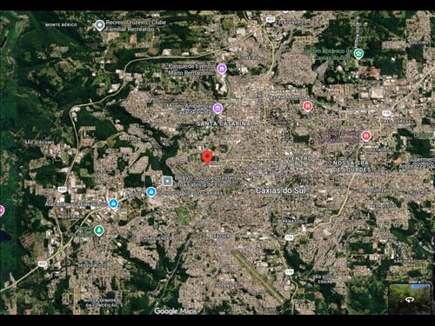Open the Street View thumbnail in corner
This screenshot has width=435, height=326.
tap(409, 298)
